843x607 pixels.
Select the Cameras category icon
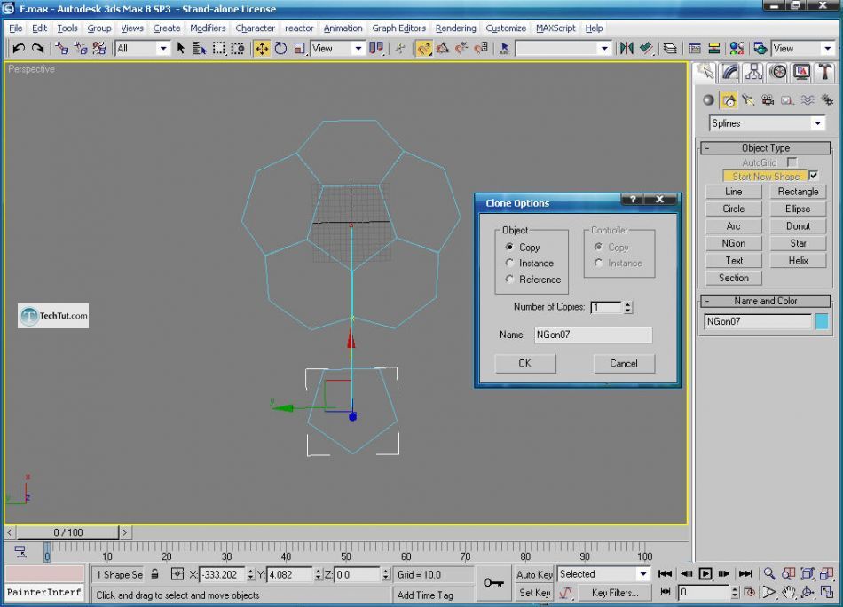768,100
